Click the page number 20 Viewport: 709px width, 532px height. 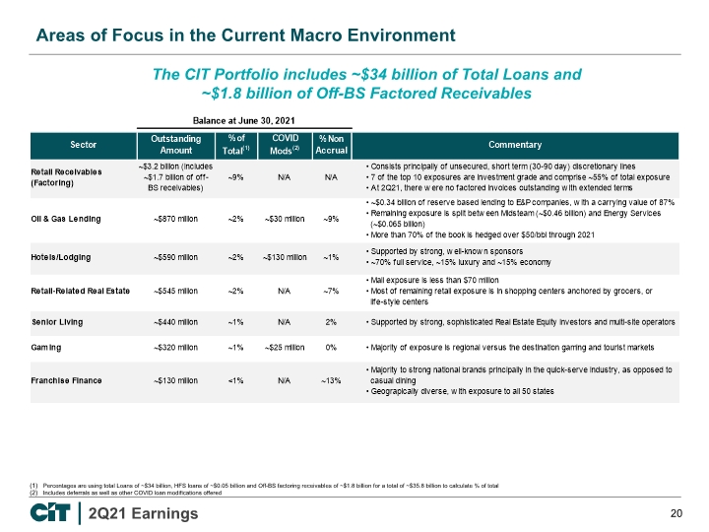pos(677,513)
